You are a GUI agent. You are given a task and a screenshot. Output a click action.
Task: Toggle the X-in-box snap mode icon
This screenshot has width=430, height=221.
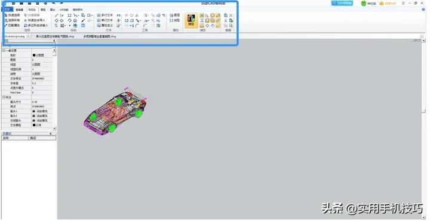(x=202, y=15)
